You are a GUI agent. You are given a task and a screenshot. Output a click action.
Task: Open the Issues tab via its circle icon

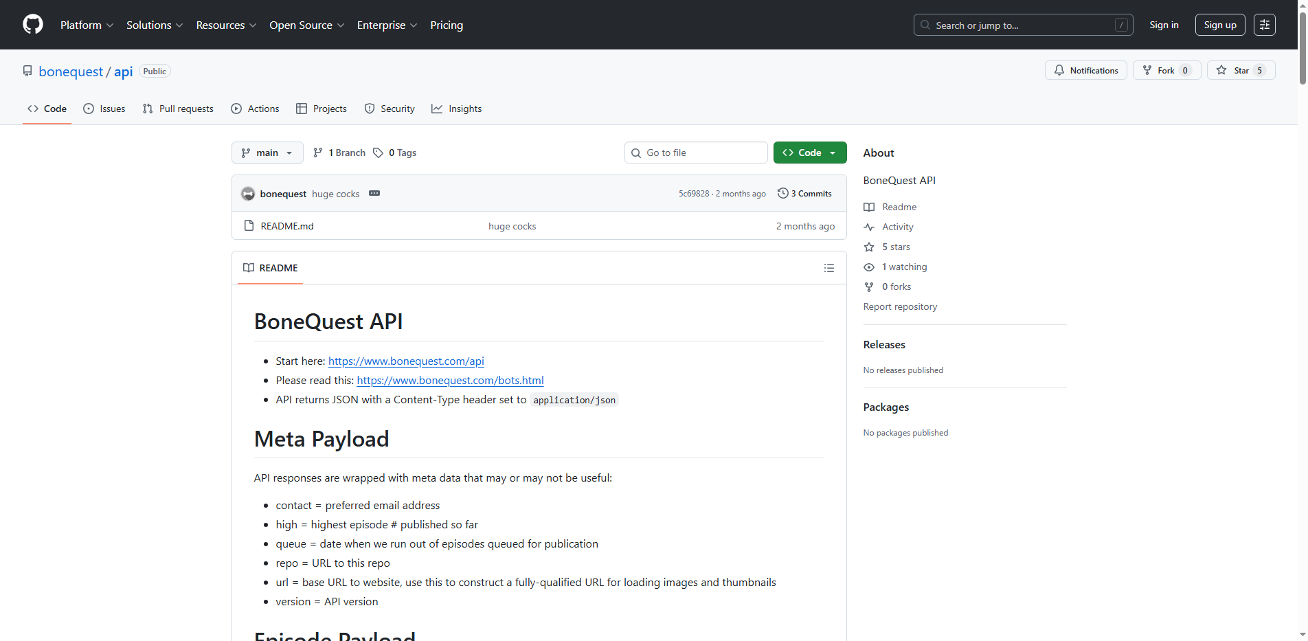[89, 109]
